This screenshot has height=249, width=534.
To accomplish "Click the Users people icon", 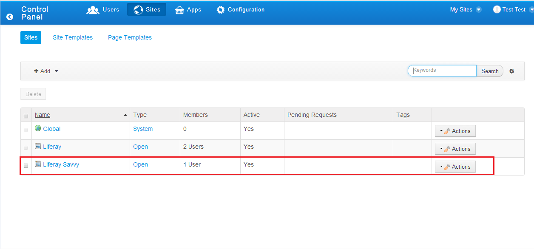I will 93,9.
